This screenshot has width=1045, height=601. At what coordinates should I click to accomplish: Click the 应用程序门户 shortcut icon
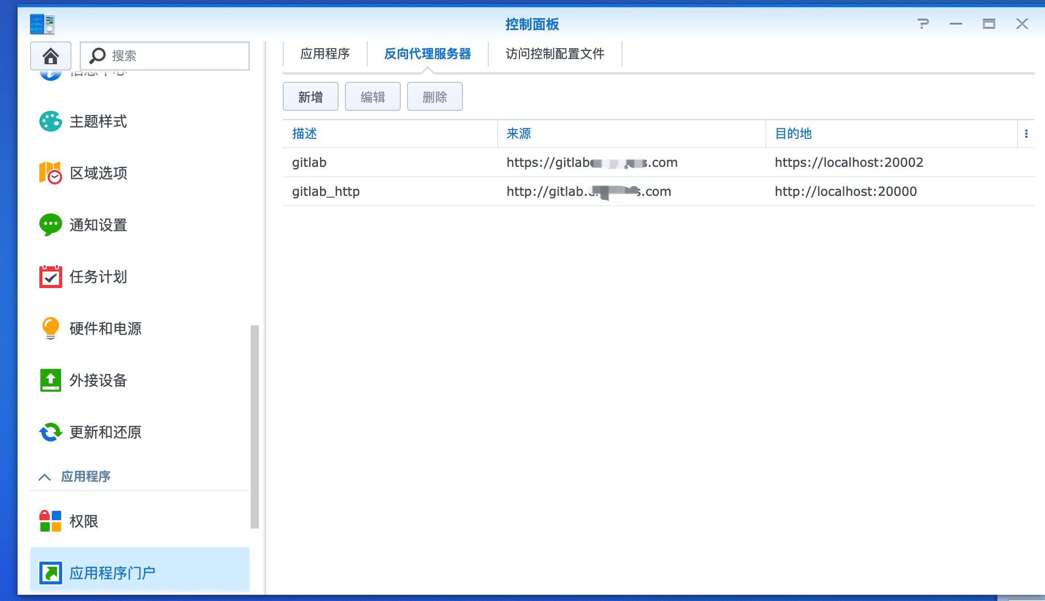tap(51, 573)
